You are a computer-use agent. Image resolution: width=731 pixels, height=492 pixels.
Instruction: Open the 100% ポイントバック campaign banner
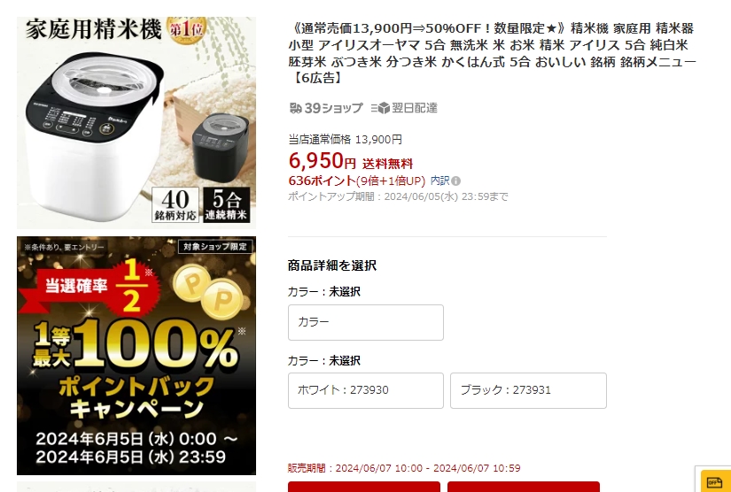point(136,356)
